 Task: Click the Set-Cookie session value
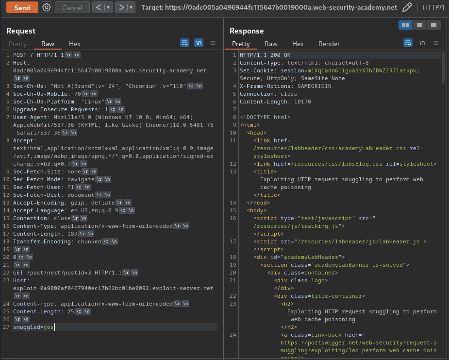click(x=363, y=70)
